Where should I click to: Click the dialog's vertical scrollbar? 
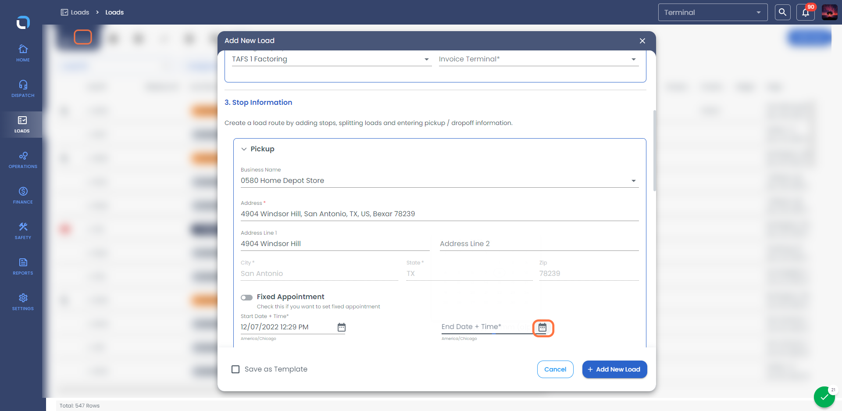[x=655, y=150]
